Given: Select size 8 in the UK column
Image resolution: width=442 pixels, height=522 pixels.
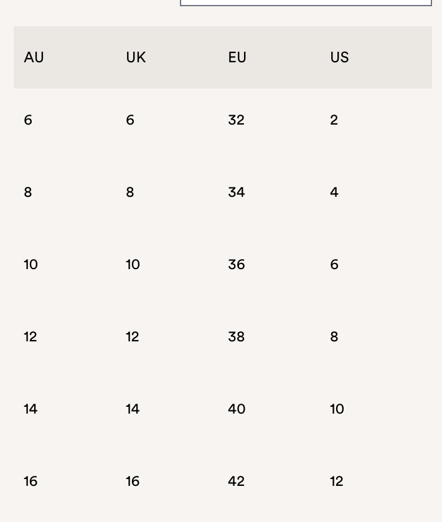Looking at the screenshot, I should point(130,192).
